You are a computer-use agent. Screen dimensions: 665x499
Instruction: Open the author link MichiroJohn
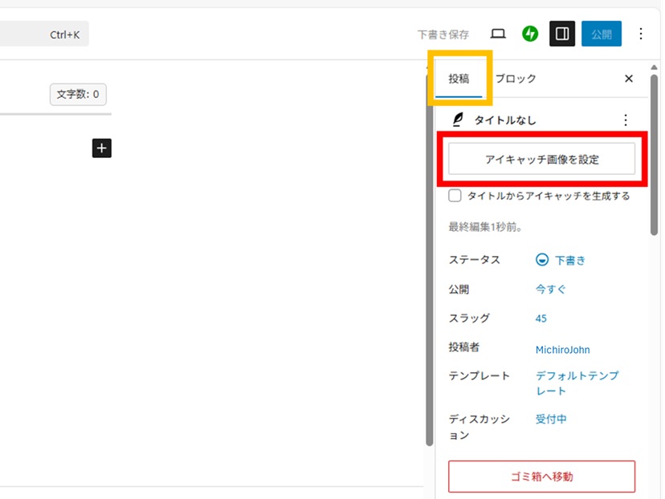click(x=562, y=350)
